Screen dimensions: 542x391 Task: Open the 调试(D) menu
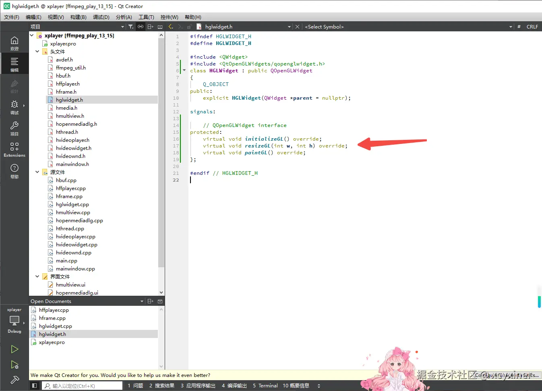click(101, 17)
